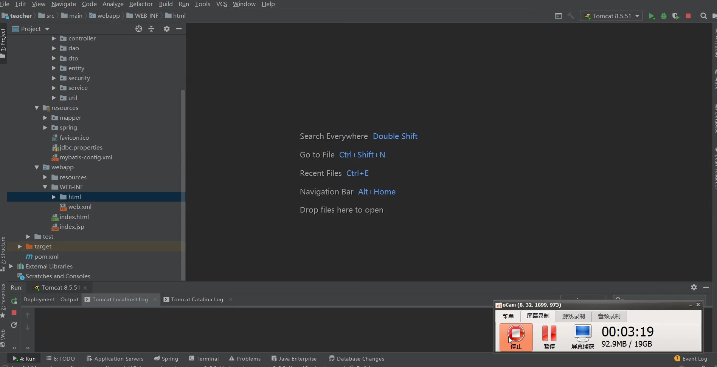
Task: Open Search Everywhere magnifier icon
Action: [x=703, y=16]
